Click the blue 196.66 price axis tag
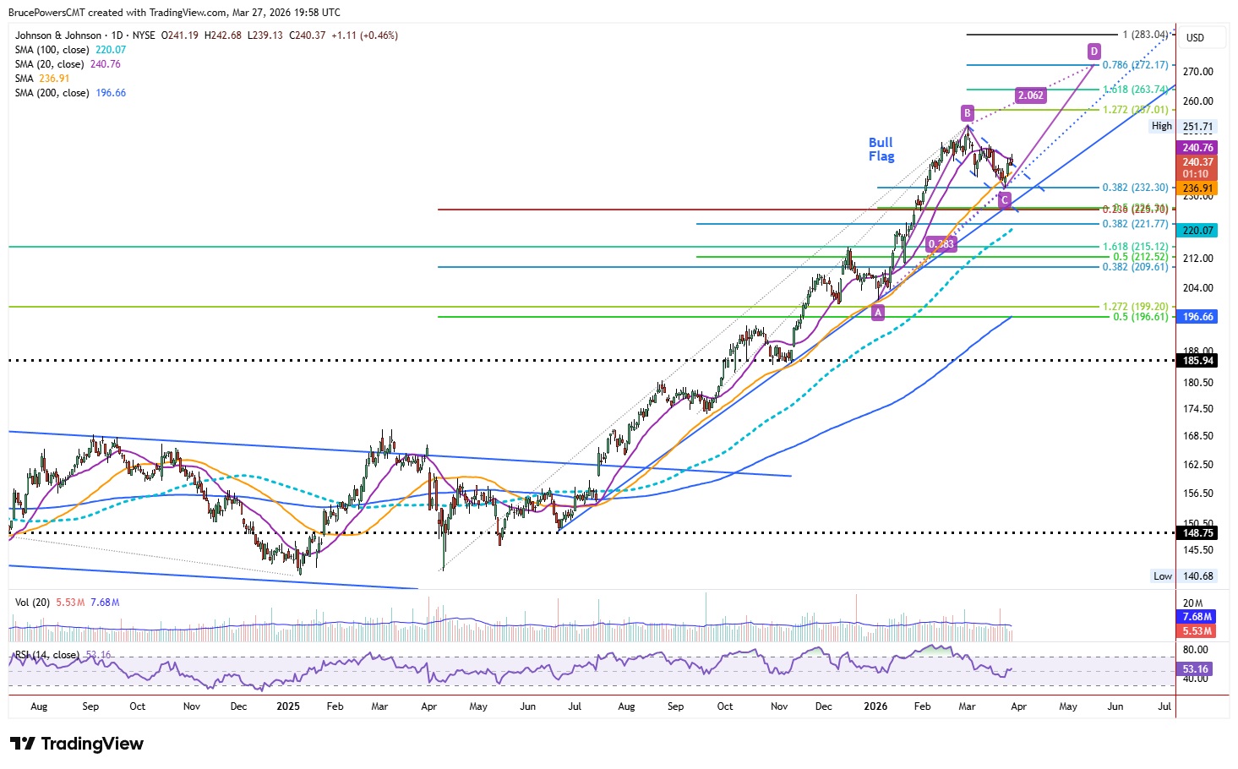 coord(1197,317)
